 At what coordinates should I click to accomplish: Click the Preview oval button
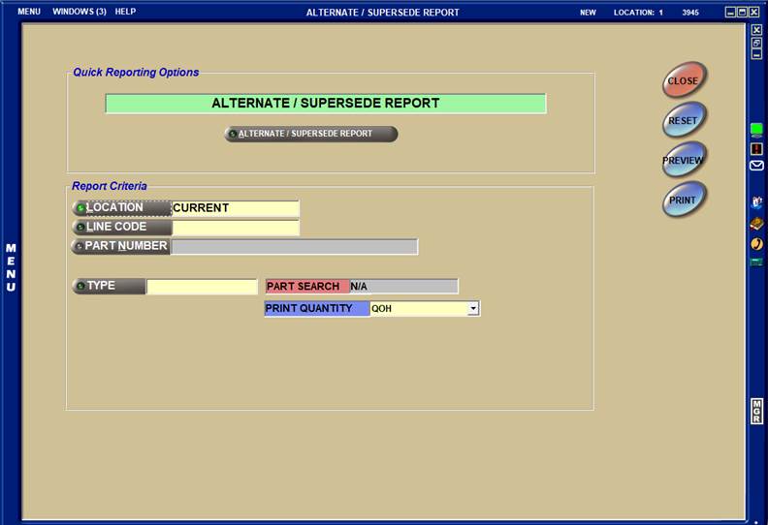pyautogui.click(x=684, y=160)
